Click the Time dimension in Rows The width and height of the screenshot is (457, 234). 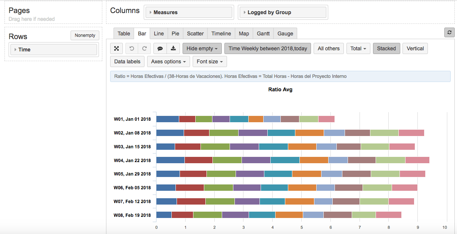24,50
